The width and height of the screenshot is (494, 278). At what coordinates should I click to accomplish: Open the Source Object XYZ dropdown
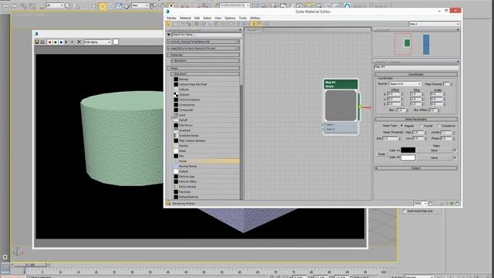(x=404, y=84)
